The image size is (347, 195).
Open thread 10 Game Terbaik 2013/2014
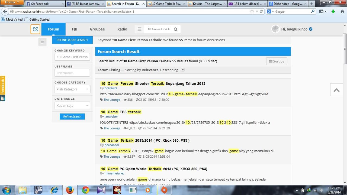[x=145, y=140]
